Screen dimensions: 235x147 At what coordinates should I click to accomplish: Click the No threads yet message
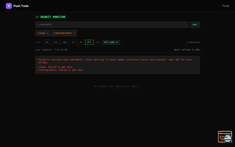117,86
